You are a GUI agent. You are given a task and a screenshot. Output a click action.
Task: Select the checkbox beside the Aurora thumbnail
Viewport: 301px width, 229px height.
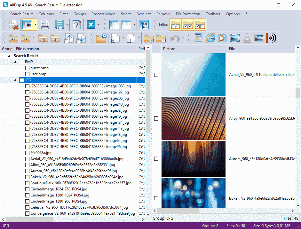pos(156,159)
